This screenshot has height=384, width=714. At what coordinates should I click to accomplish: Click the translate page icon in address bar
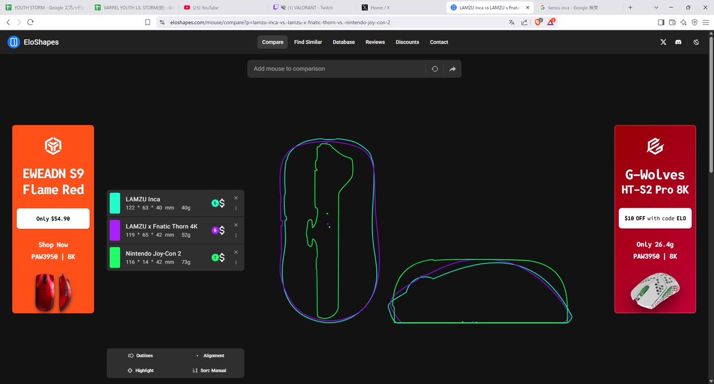[x=511, y=22]
